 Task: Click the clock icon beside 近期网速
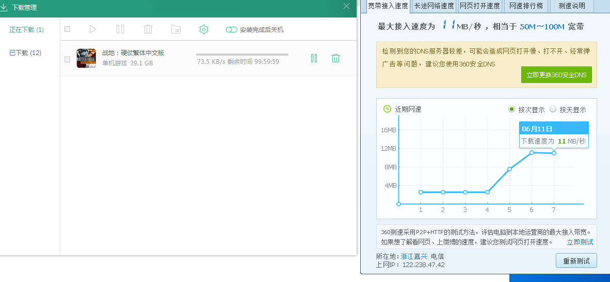tap(387, 109)
